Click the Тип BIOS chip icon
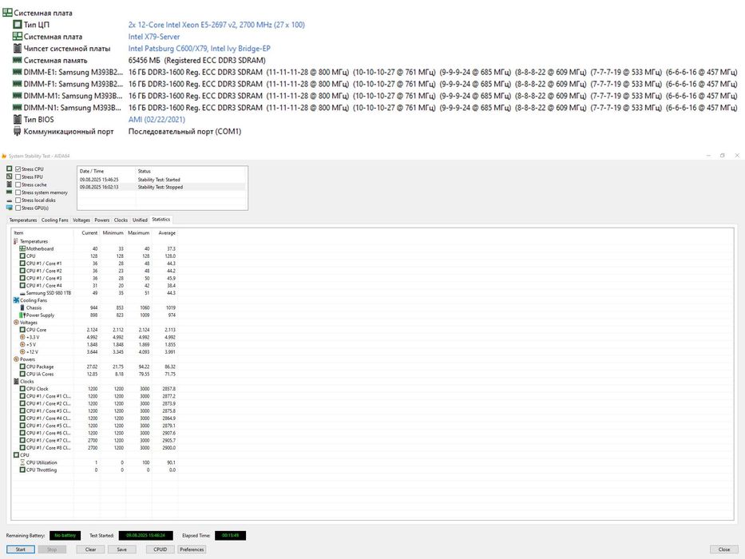Image resolution: width=745 pixels, height=559 pixels. pos(17,119)
